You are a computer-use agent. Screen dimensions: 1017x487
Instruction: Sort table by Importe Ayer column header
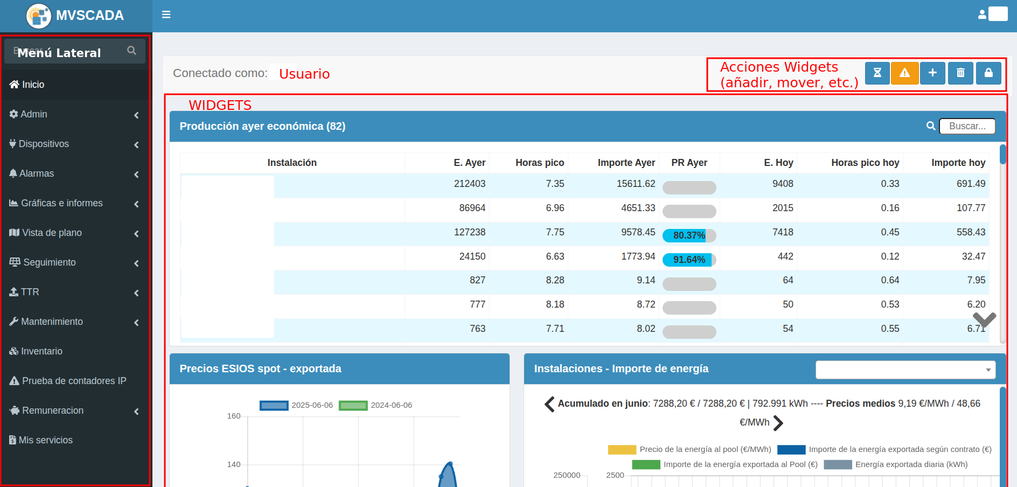[626, 163]
